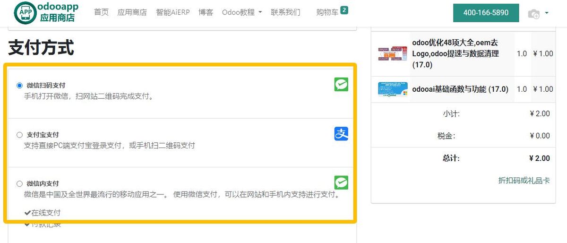Open 博客 in the navigation
The height and width of the screenshot is (243, 567).
(206, 12)
